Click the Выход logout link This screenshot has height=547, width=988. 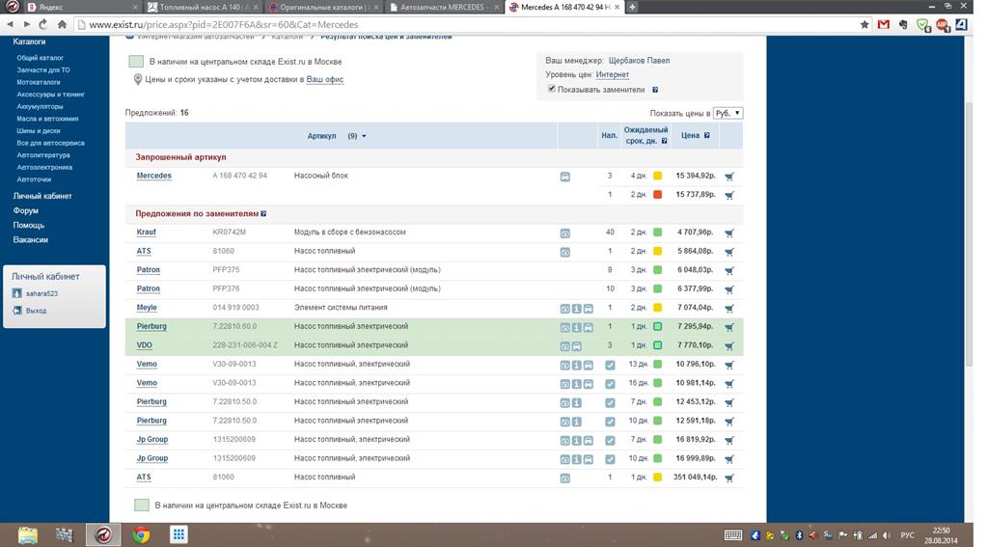pos(36,311)
